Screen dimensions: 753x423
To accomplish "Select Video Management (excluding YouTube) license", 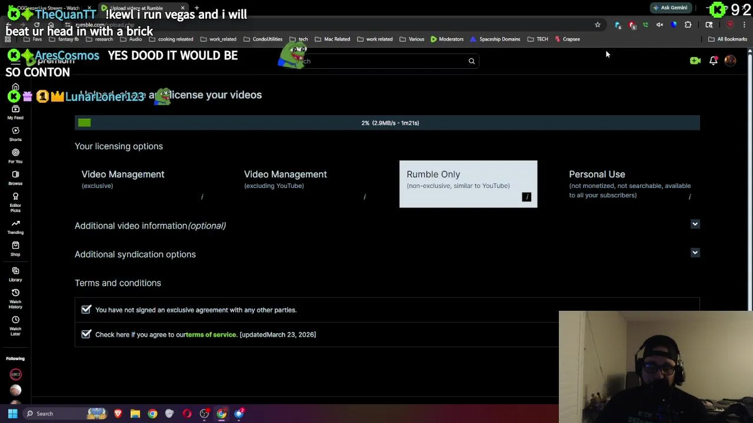I will [305, 184].
